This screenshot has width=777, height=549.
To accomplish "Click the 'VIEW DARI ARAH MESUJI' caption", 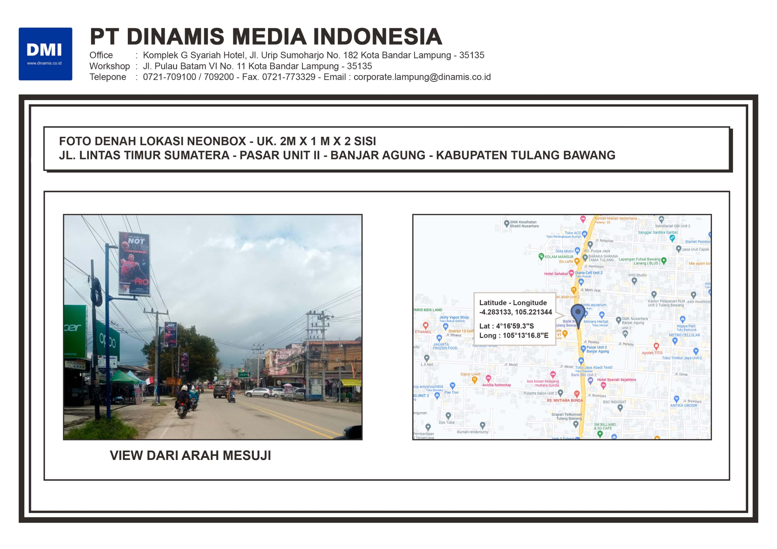I will click(190, 455).
